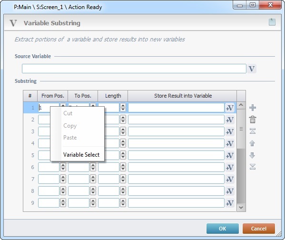Move selected row up arrow icon
Image resolution: width=285 pixels, height=240 pixels.
click(252, 143)
